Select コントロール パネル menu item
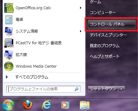138x111 pixels. tap(112, 24)
